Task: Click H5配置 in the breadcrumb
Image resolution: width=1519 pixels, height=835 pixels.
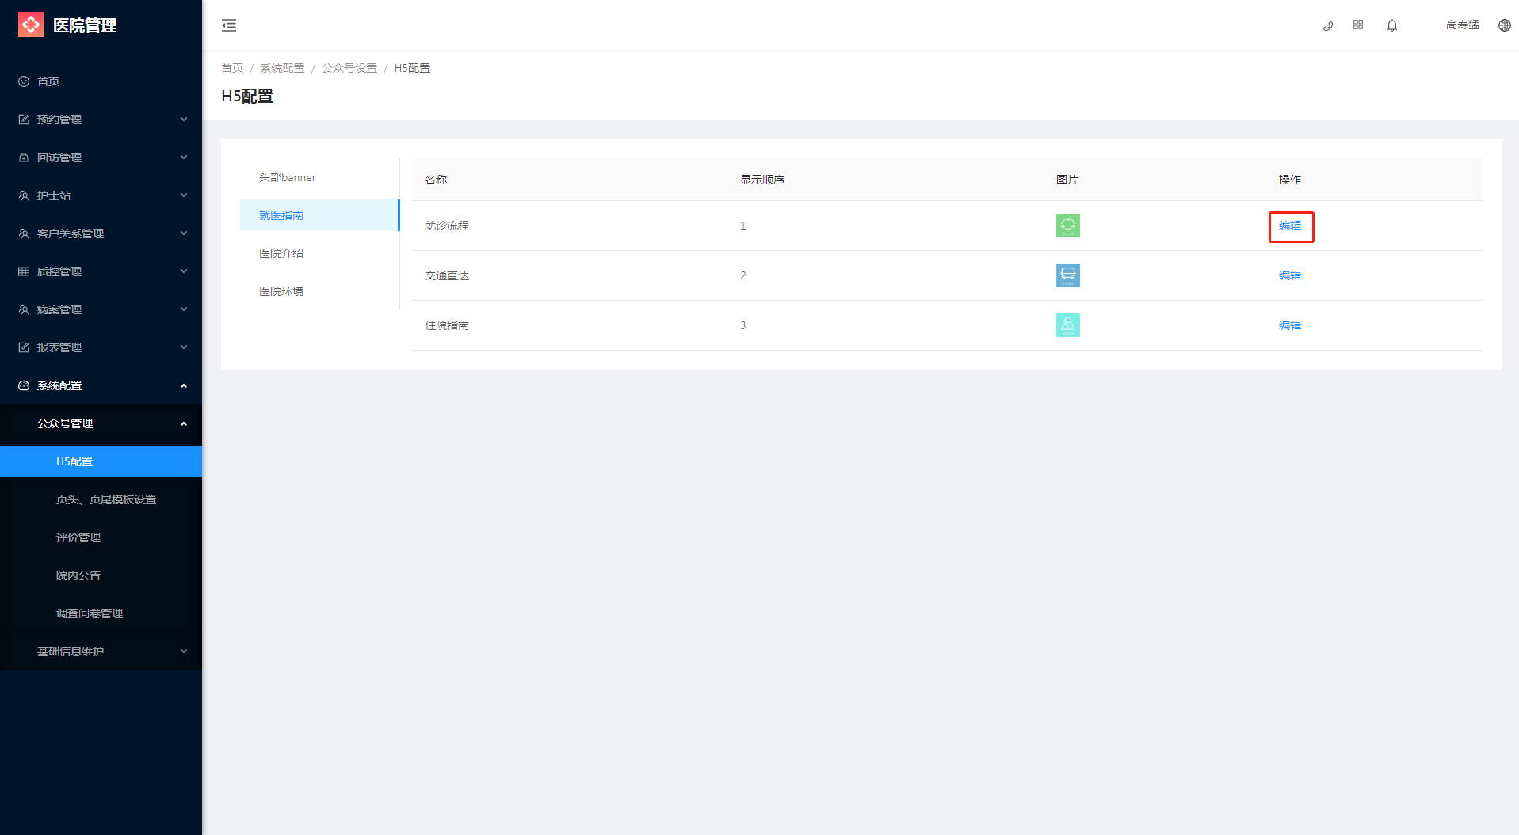Action: tap(412, 68)
